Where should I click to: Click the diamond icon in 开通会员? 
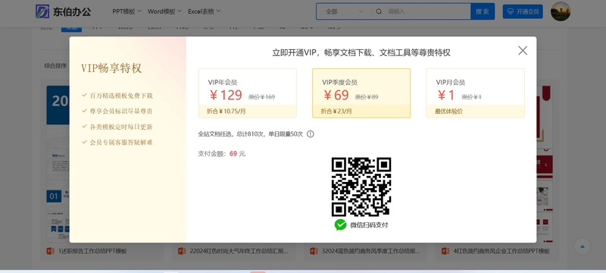coord(510,11)
